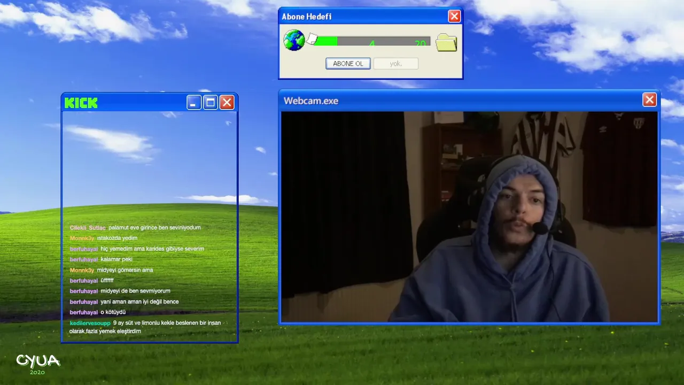Image resolution: width=684 pixels, height=385 pixels.
Task: Close the Webcam.exe window
Action: pos(649,100)
